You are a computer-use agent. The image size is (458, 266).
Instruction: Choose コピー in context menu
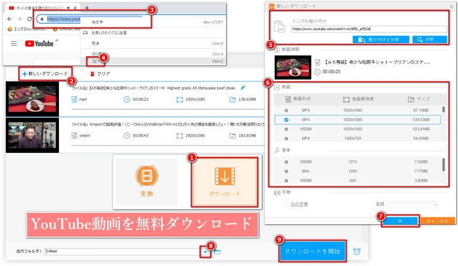[x=153, y=61]
